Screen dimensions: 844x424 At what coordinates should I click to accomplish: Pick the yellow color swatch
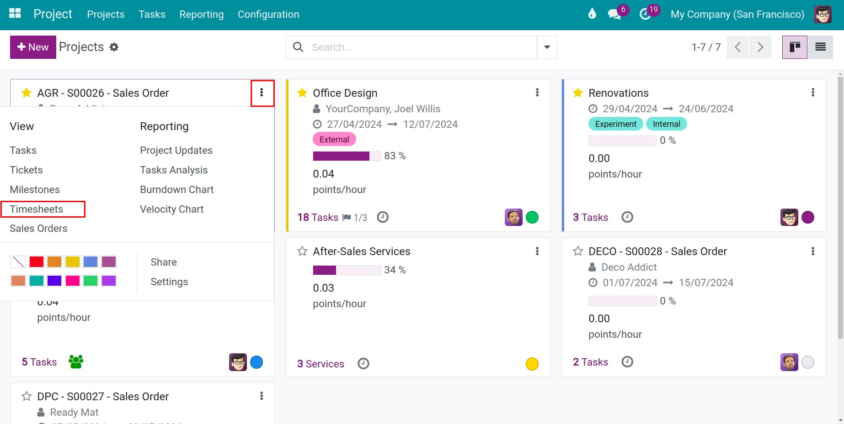pos(73,262)
